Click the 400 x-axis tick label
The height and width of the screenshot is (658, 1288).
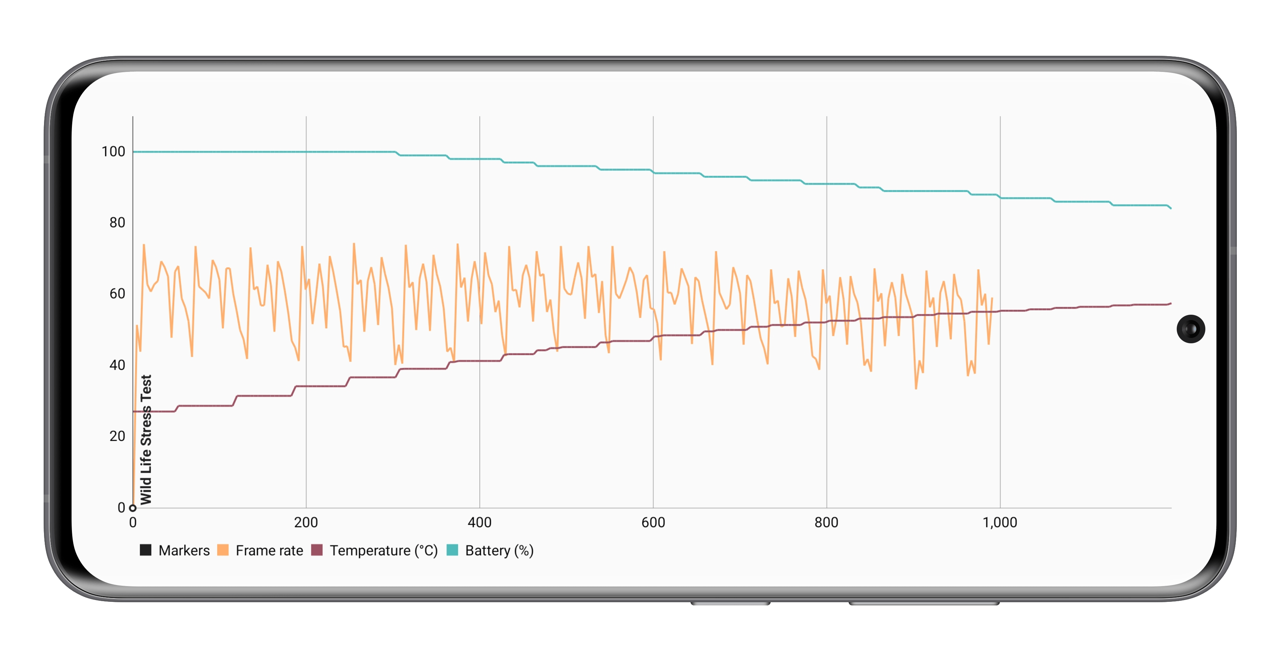point(479,522)
